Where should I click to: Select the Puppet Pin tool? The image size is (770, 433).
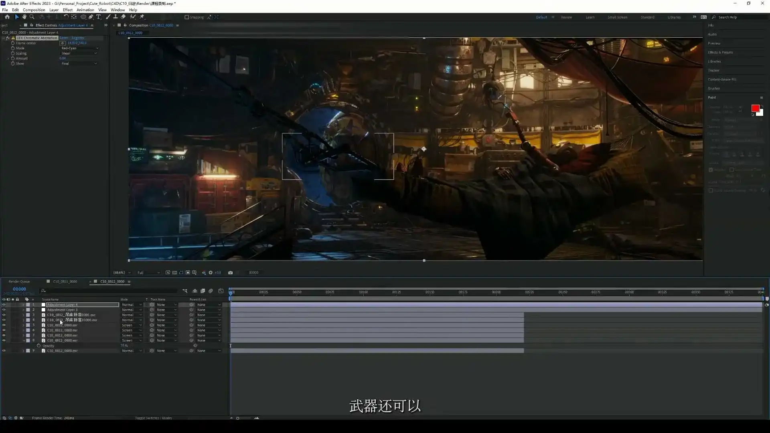[142, 17]
